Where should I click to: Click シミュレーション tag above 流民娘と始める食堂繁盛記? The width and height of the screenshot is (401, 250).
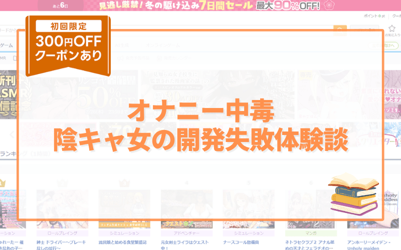pyautogui.click(x=124, y=233)
